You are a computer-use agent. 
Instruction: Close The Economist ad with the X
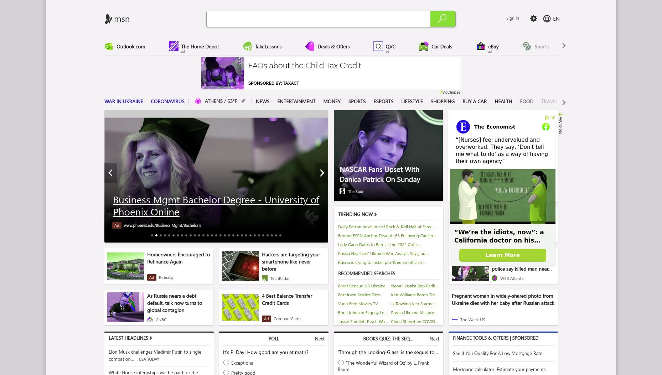point(553,118)
